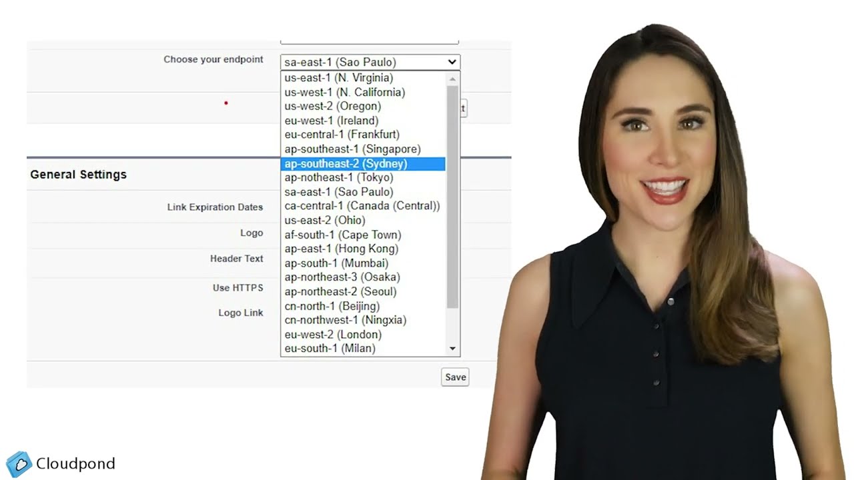Click the Cloudpond logo icon
The width and height of the screenshot is (854, 480).
(19, 463)
